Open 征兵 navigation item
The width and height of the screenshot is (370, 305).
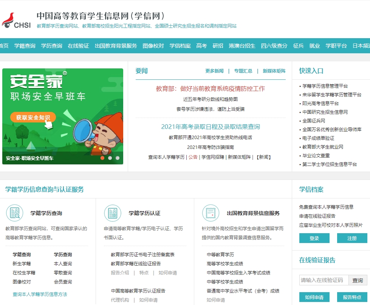(298, 46)
